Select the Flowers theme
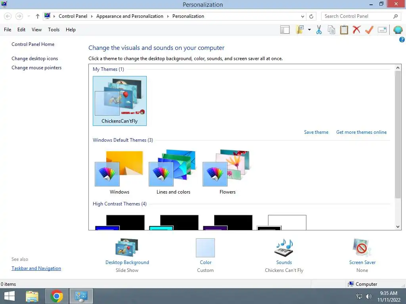 tap(227, 172)
